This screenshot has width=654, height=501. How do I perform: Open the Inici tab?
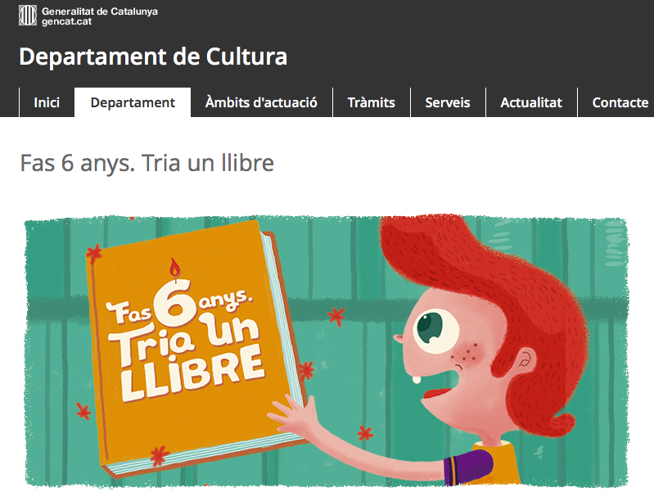pos(47,102)
